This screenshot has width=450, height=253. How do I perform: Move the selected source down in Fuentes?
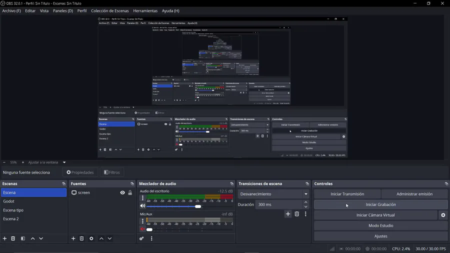click(109, 238)
